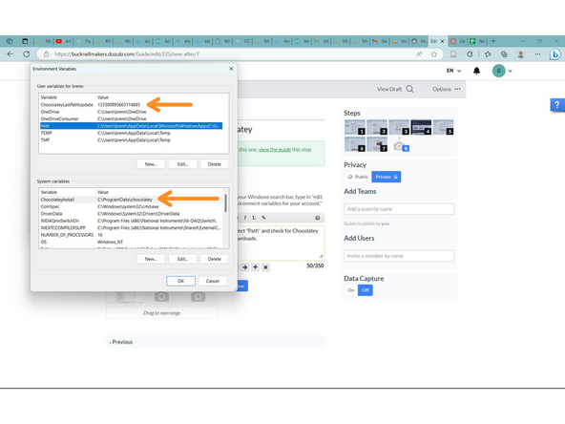Select step 6 thumbnail

(x=355, y=144)
